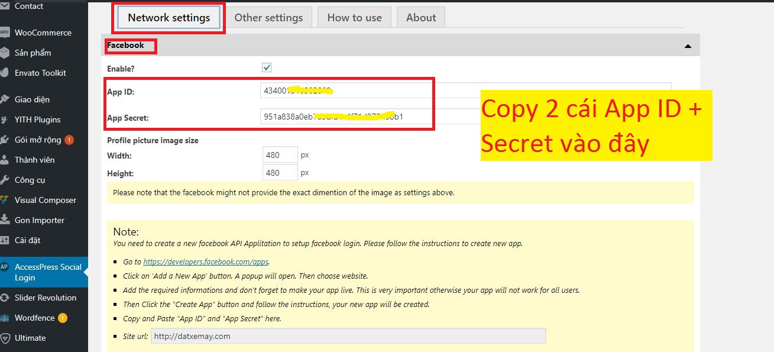Open the Network settings tab
This screenshot has width=774, height=352.
click(x=169, y=18)
